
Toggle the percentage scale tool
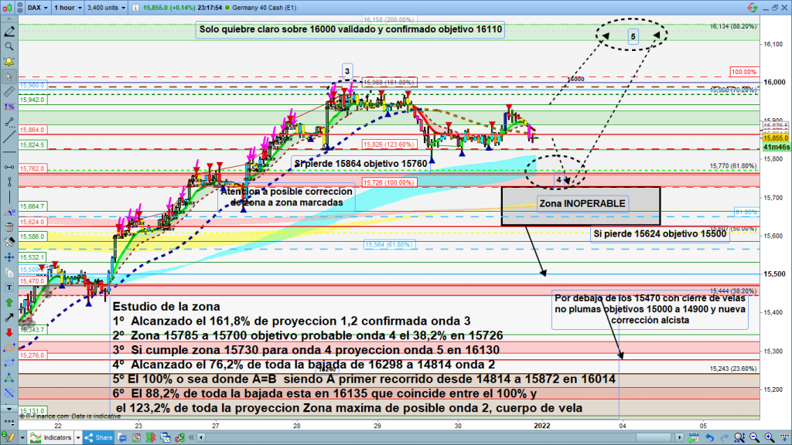tap(9, 107)
